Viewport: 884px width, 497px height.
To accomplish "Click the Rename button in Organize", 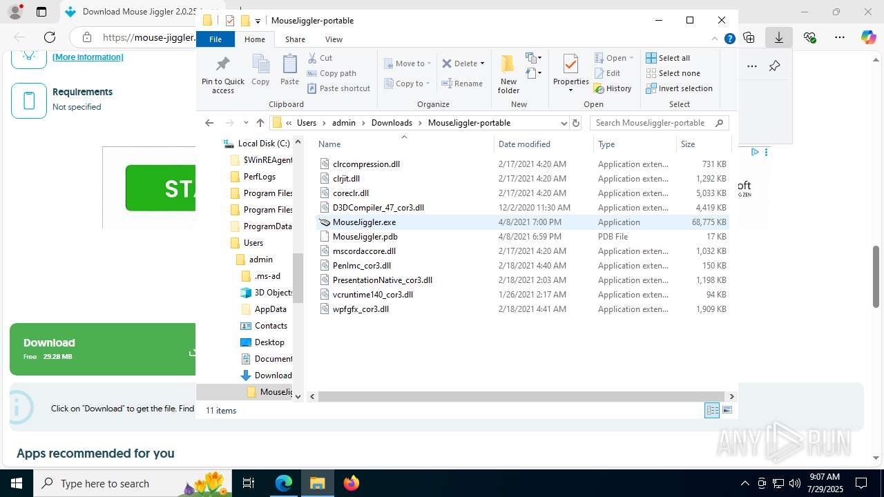I will pos(462,84).
